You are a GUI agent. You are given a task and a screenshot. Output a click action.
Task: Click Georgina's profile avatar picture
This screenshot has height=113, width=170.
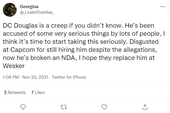pos(10,10)
